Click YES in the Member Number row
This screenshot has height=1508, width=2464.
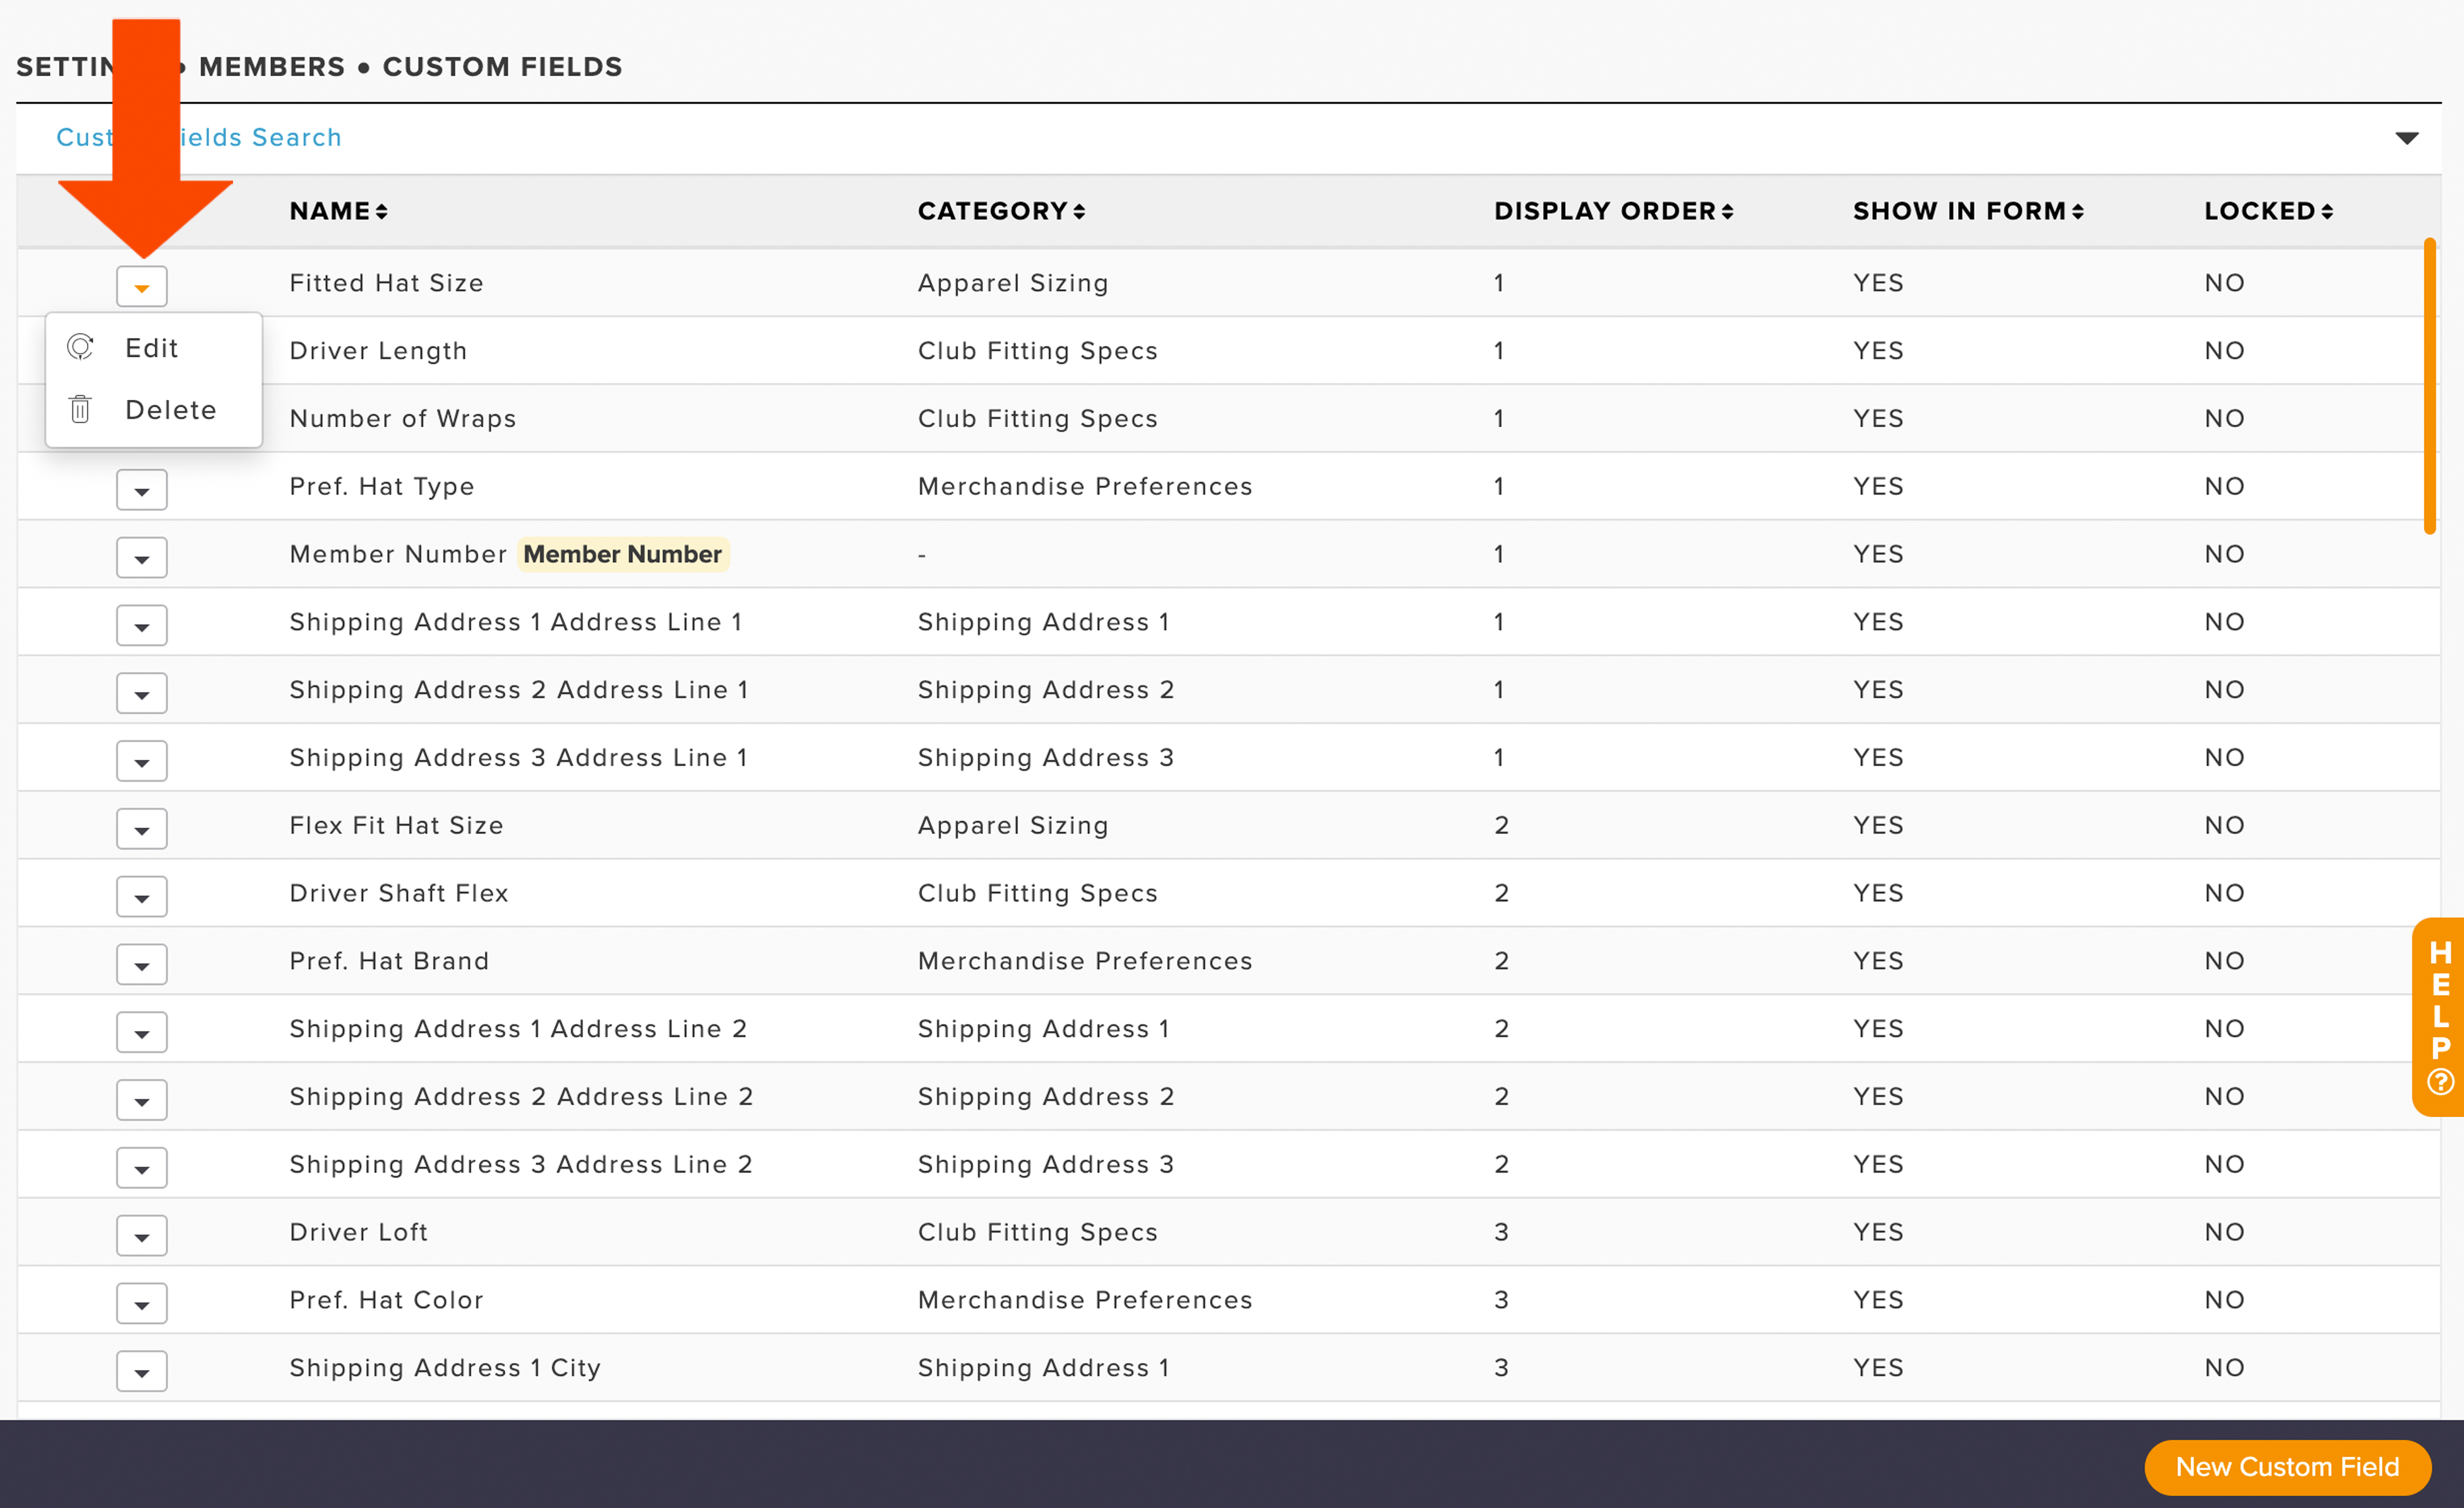pyautogui.click(x=1878, y=554)
